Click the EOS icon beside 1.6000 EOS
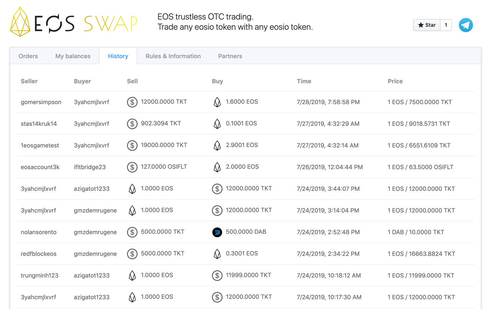This screenshot has width=491, height=309. [217, 102]
